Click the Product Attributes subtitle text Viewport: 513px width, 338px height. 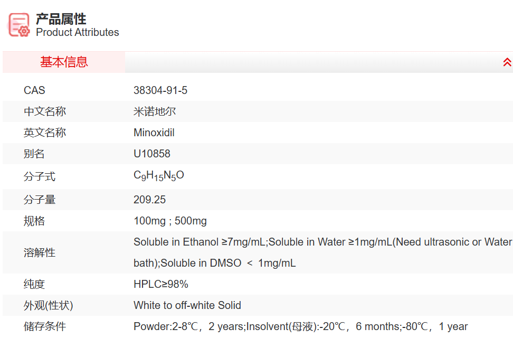[x=78, y=32]
